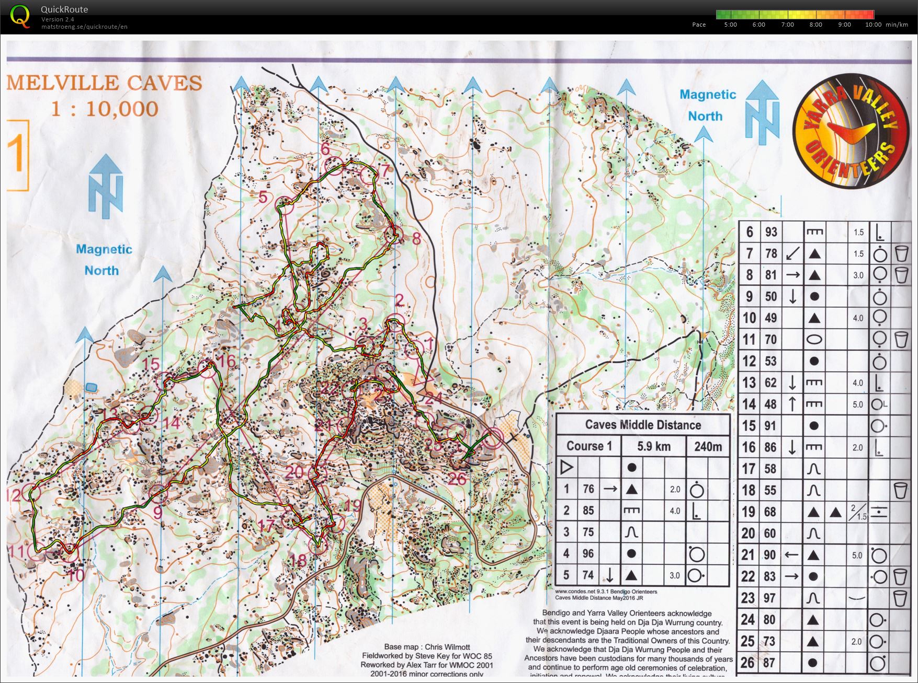Click the Caves Middle Distance table header

point(642,425)
